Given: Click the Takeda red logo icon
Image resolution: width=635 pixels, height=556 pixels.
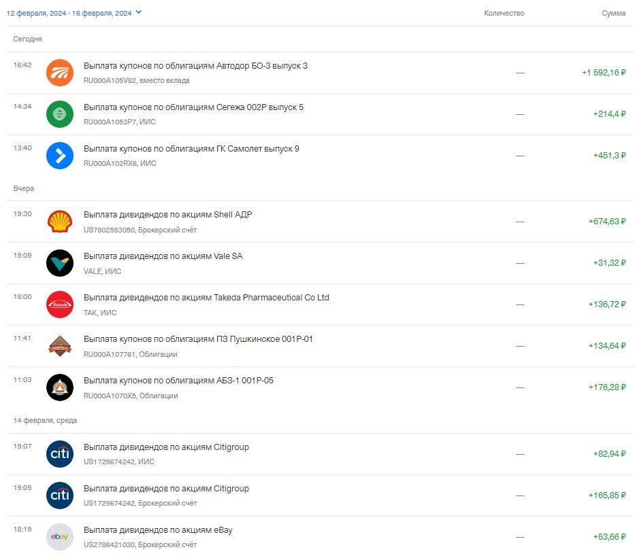Looking at the screenshot, I should click(x=60, y=305).
